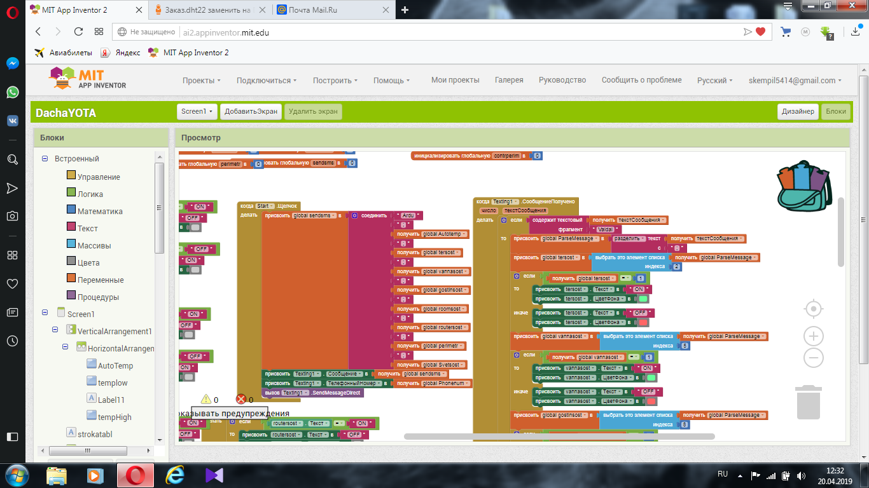Switch to Дизайнер view
The height and width of the screenshot is (488, 869).
pyautogui.click(x=798, y=111)
